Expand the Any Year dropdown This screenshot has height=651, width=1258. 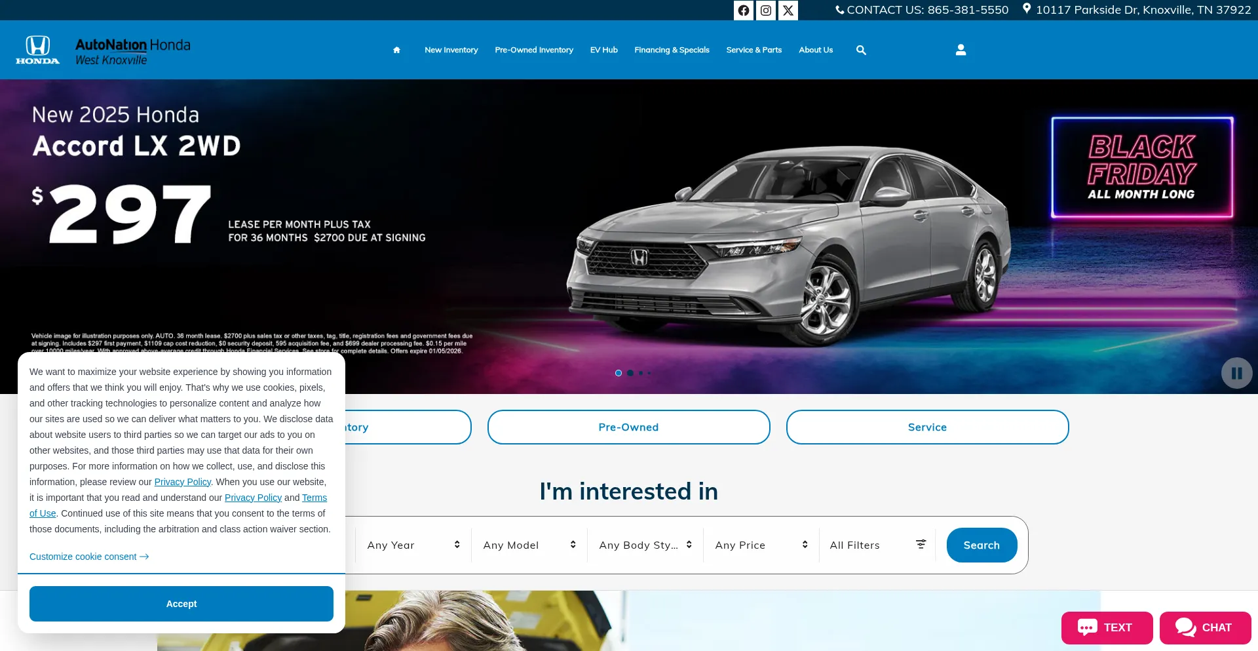coord(413,545)
